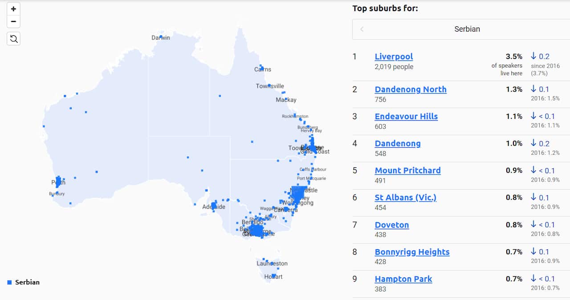Open Dandenong North suburb details
This screenshot has width=570, height=300.
coord(410,89)
